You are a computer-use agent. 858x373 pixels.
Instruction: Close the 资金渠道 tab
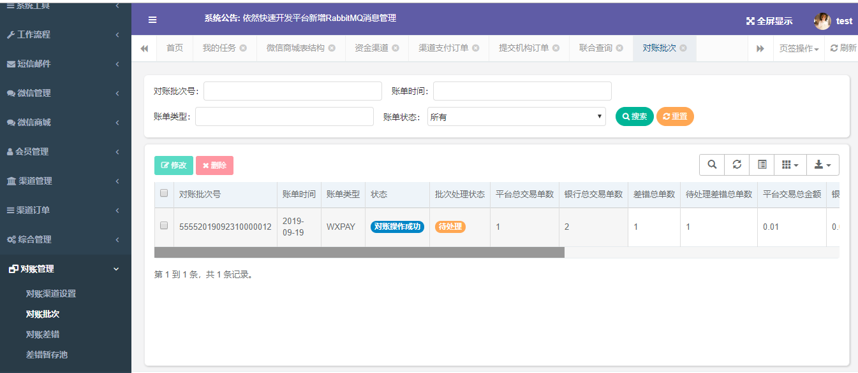point(396,48)
